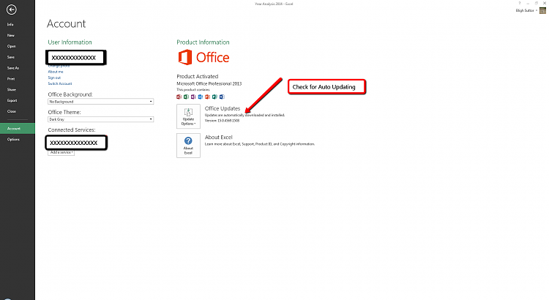This screenshot has height=300, width=549.
Task: Click the user profile picture thumbnail
Action: 542,10
